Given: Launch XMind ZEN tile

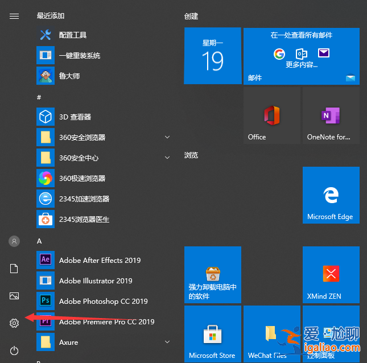Looking at the screenshot, I should click(331, 275).
